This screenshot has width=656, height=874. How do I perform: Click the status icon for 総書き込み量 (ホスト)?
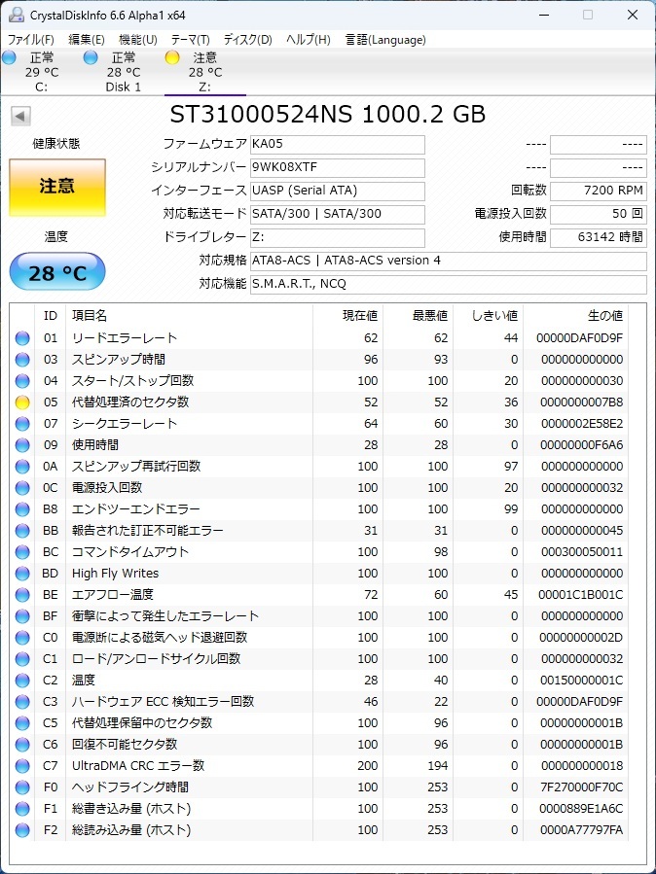click(x=22, y=809)
